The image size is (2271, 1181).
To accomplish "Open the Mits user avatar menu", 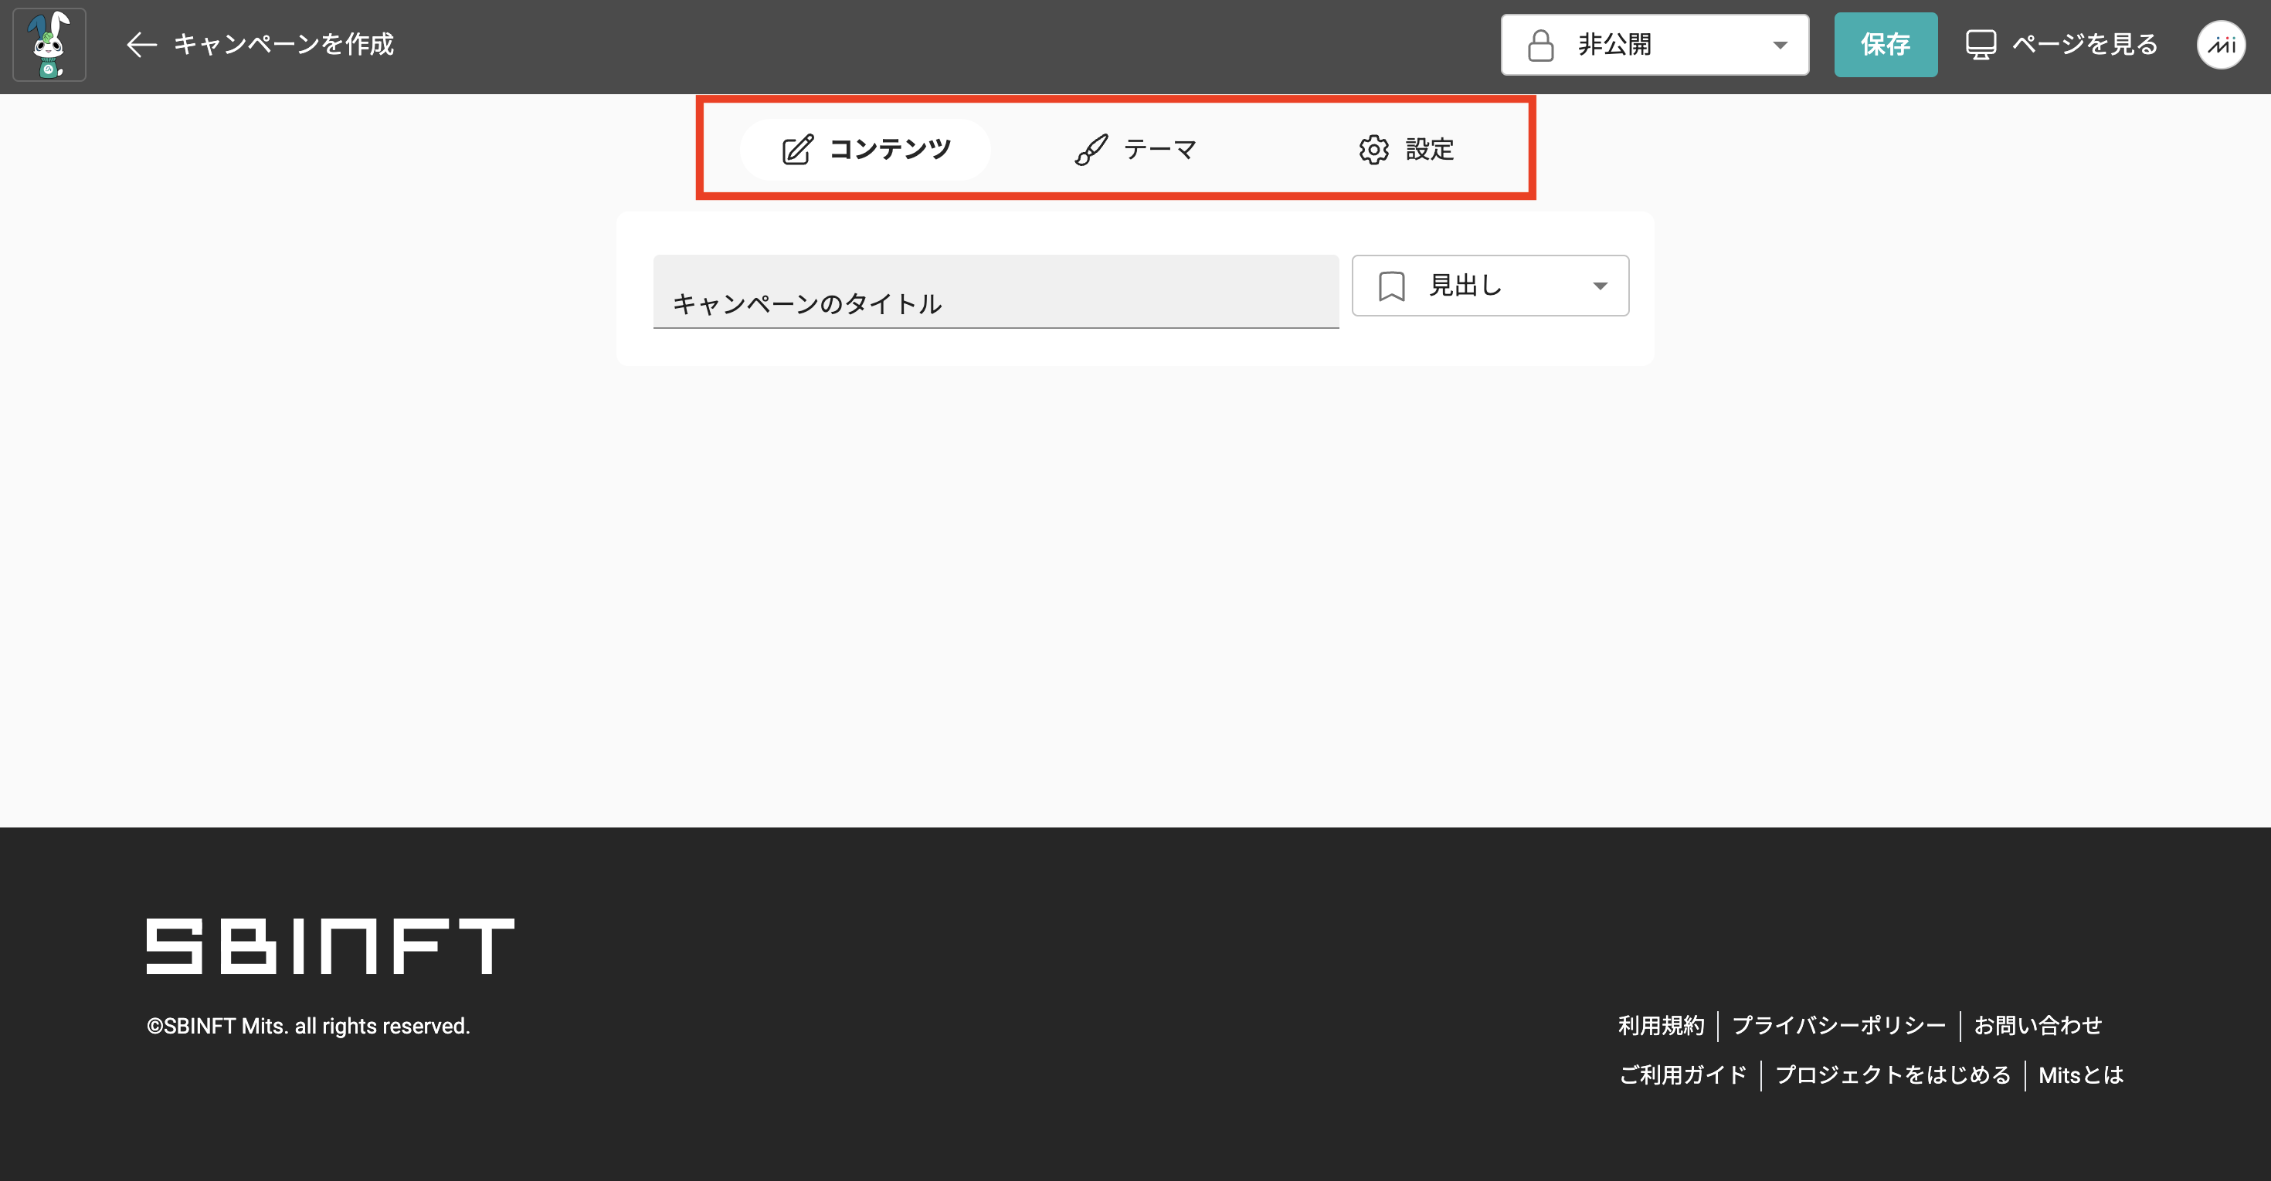I will pos(2221,45).
